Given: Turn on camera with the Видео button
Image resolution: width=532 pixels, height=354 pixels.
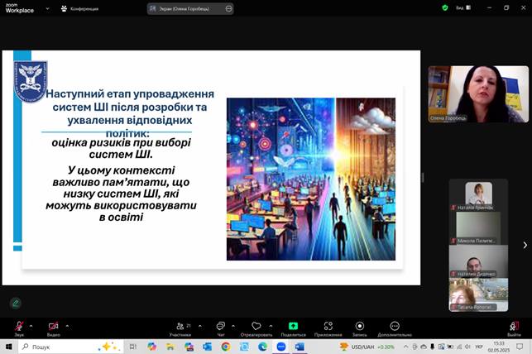Looking at the screenshot, I should tap(53, 326).
